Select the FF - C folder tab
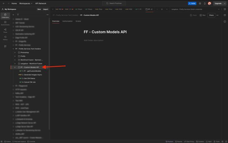This screenshot has height=143, width=228. (149, 9)
